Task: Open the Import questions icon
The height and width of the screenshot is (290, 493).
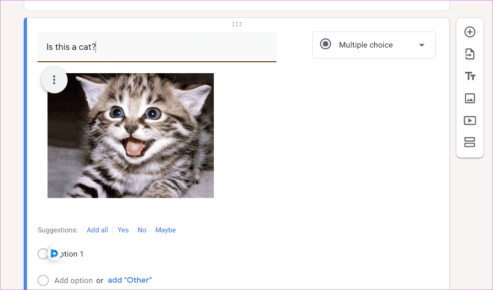Action: coord(470,54)
